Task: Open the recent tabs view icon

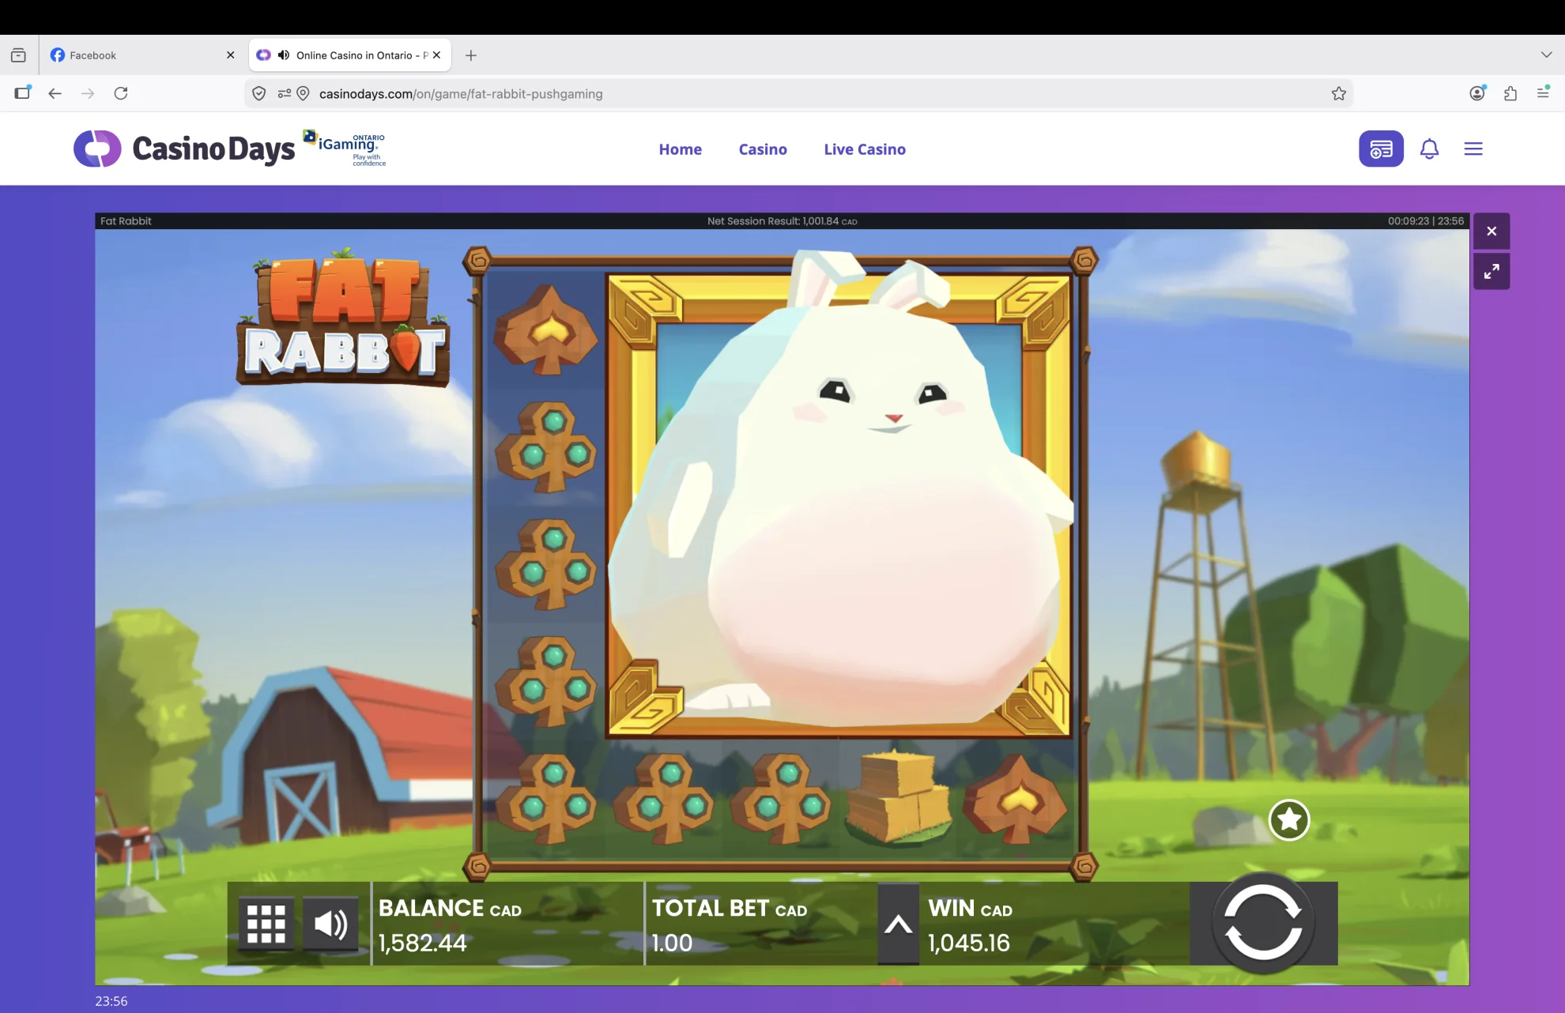Action: point(18,55)
